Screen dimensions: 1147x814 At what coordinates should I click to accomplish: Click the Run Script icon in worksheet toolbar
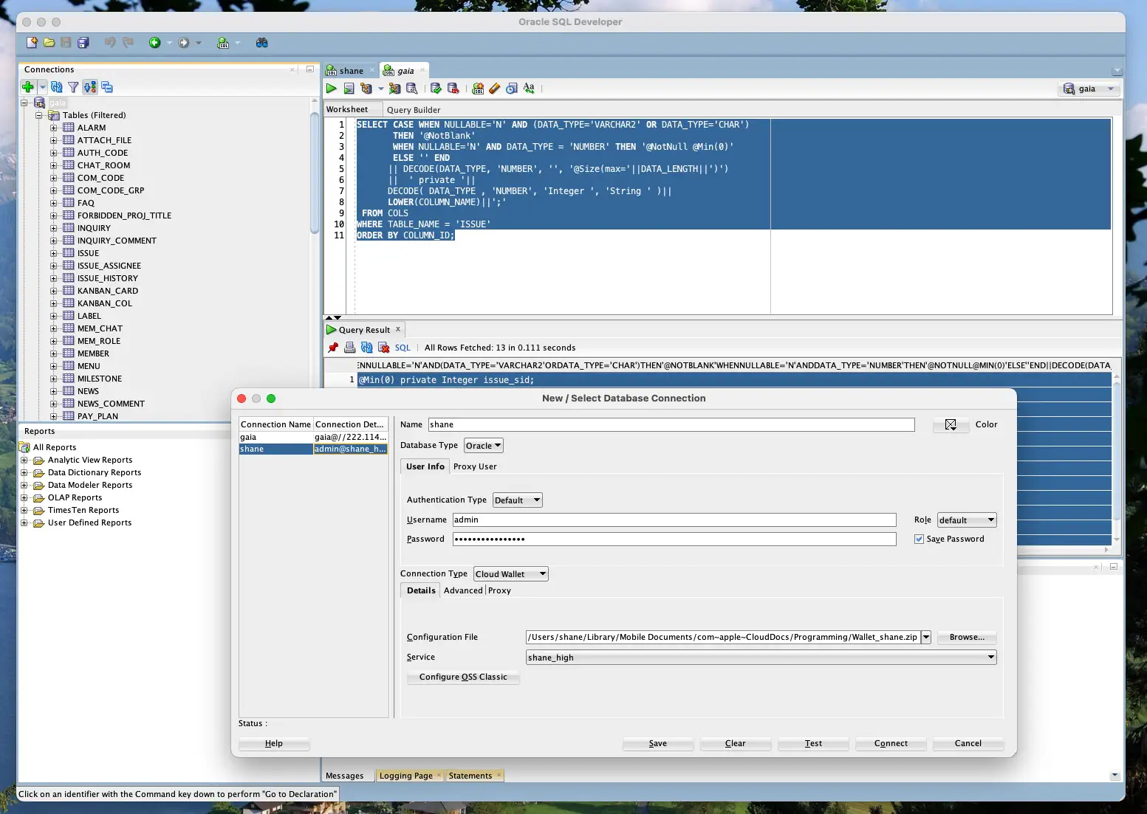349,89
